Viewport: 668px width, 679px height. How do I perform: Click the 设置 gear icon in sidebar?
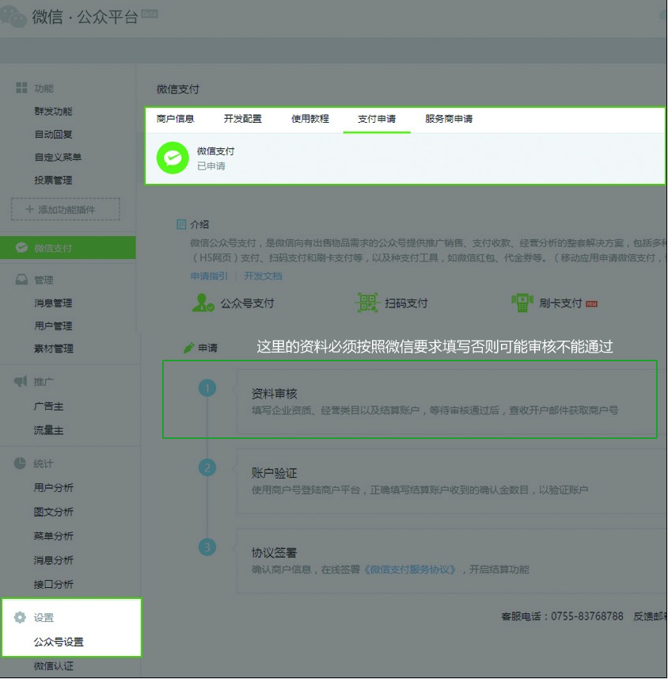[21, 618]
